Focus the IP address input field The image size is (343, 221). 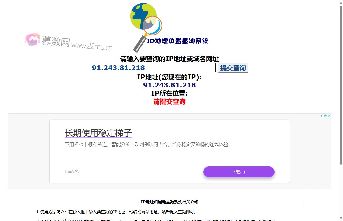(153, 68)
